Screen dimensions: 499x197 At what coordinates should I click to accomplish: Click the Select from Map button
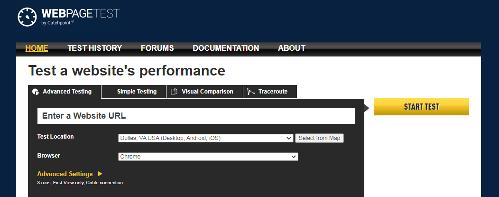click(x=319, y=138)
